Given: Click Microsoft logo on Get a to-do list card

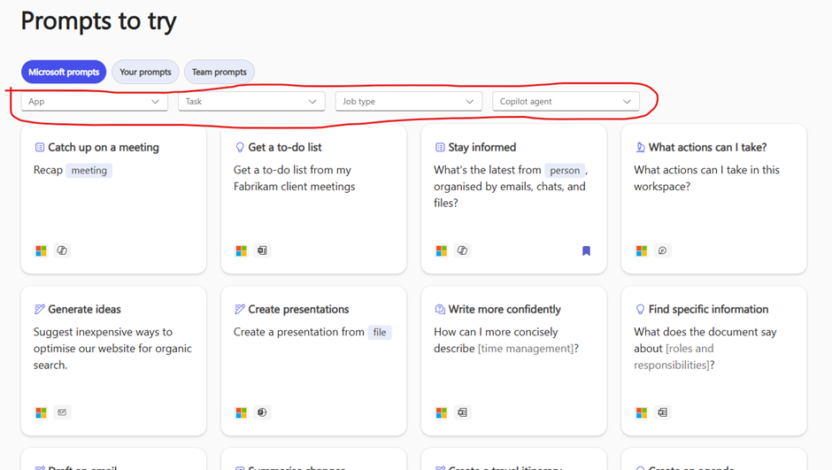Looking at the screenshot, I should [241, 250].
